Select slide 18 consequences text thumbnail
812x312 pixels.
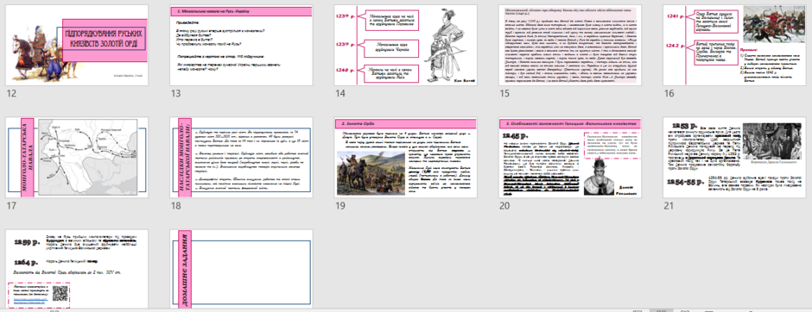pyautogui.click(x=241, y=157)
